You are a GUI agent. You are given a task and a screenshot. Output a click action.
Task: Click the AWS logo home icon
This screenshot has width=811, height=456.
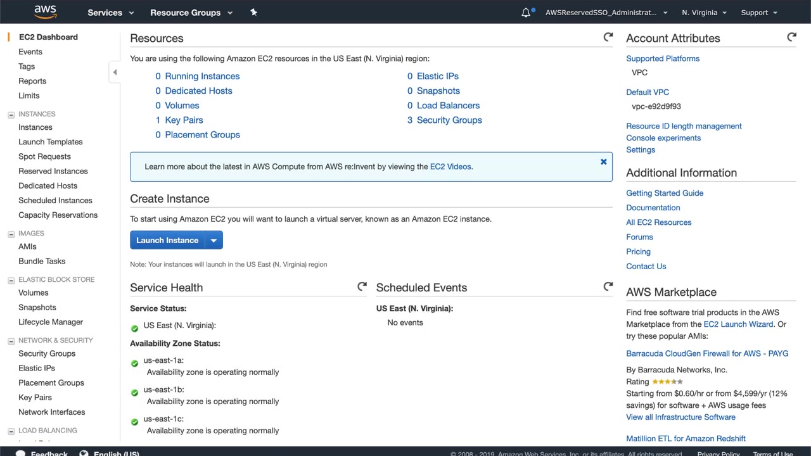pos(46,12)
